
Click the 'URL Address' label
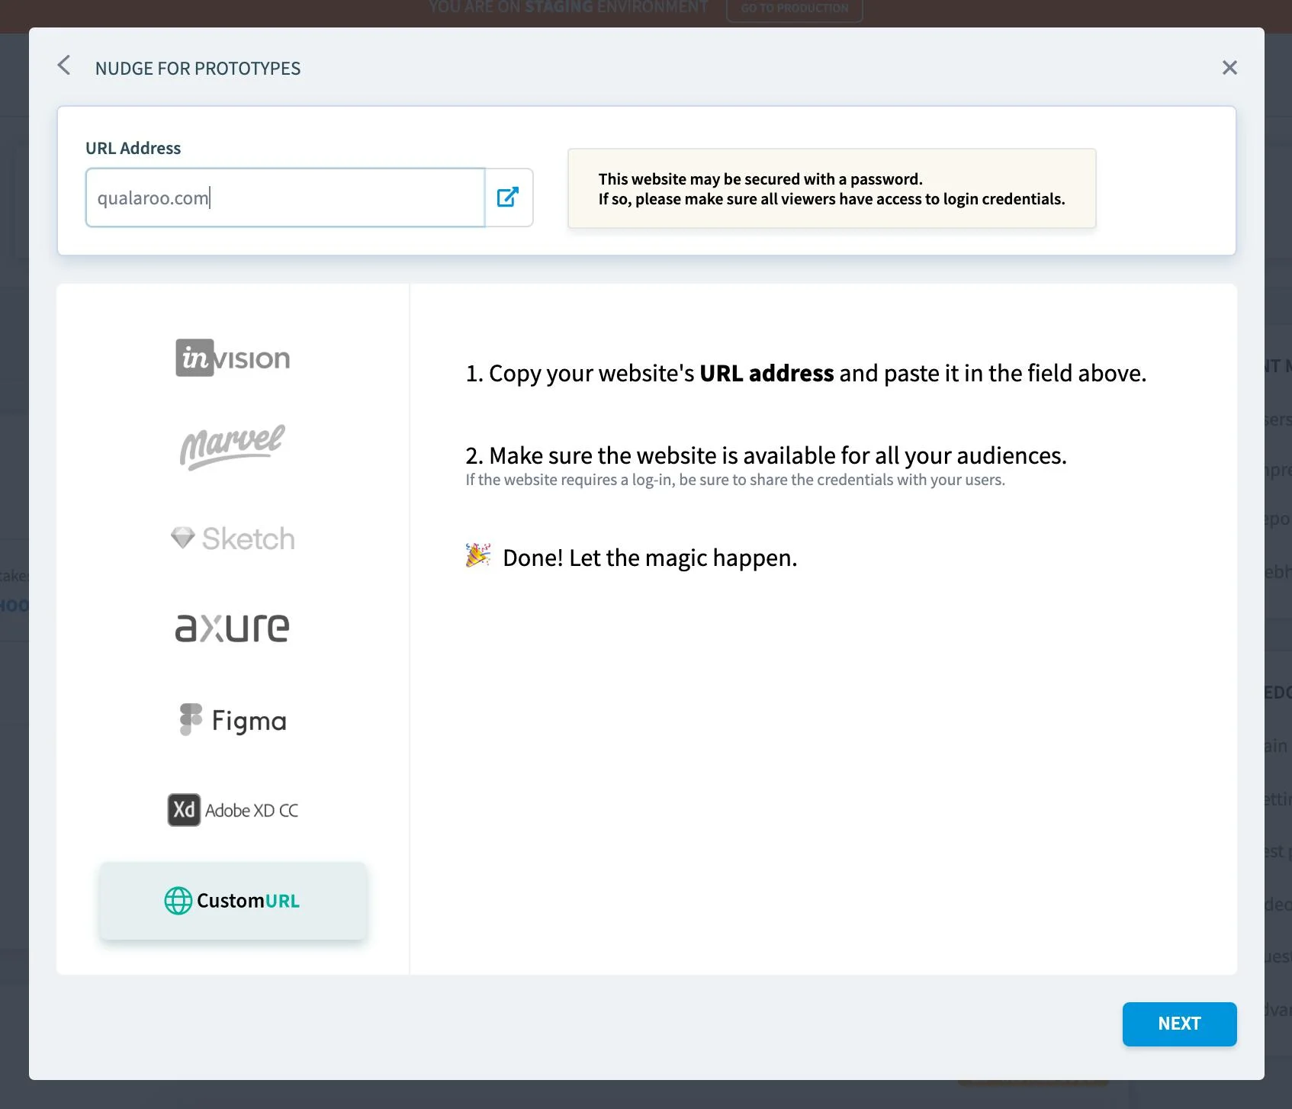tap(133, 148)
